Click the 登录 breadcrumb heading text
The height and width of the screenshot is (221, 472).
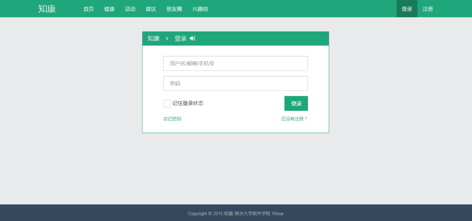pos(181,38)
